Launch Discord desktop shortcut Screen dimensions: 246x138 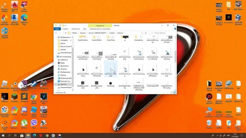pyautogui.click(x=24, y=111)
